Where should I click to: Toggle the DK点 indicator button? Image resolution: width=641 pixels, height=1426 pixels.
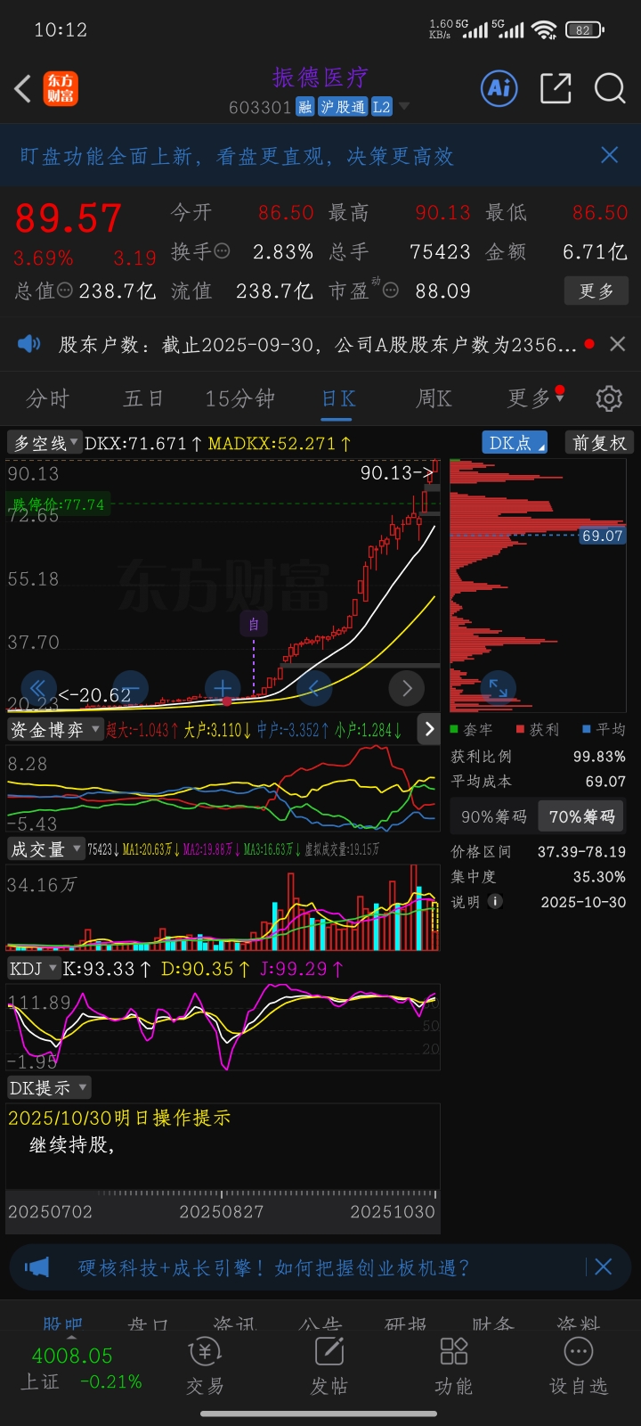515,443
